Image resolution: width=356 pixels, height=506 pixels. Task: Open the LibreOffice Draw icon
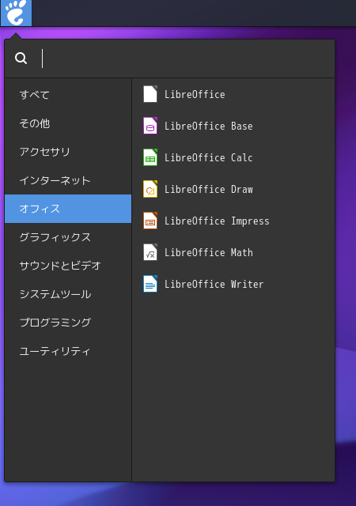click(150, 189)
